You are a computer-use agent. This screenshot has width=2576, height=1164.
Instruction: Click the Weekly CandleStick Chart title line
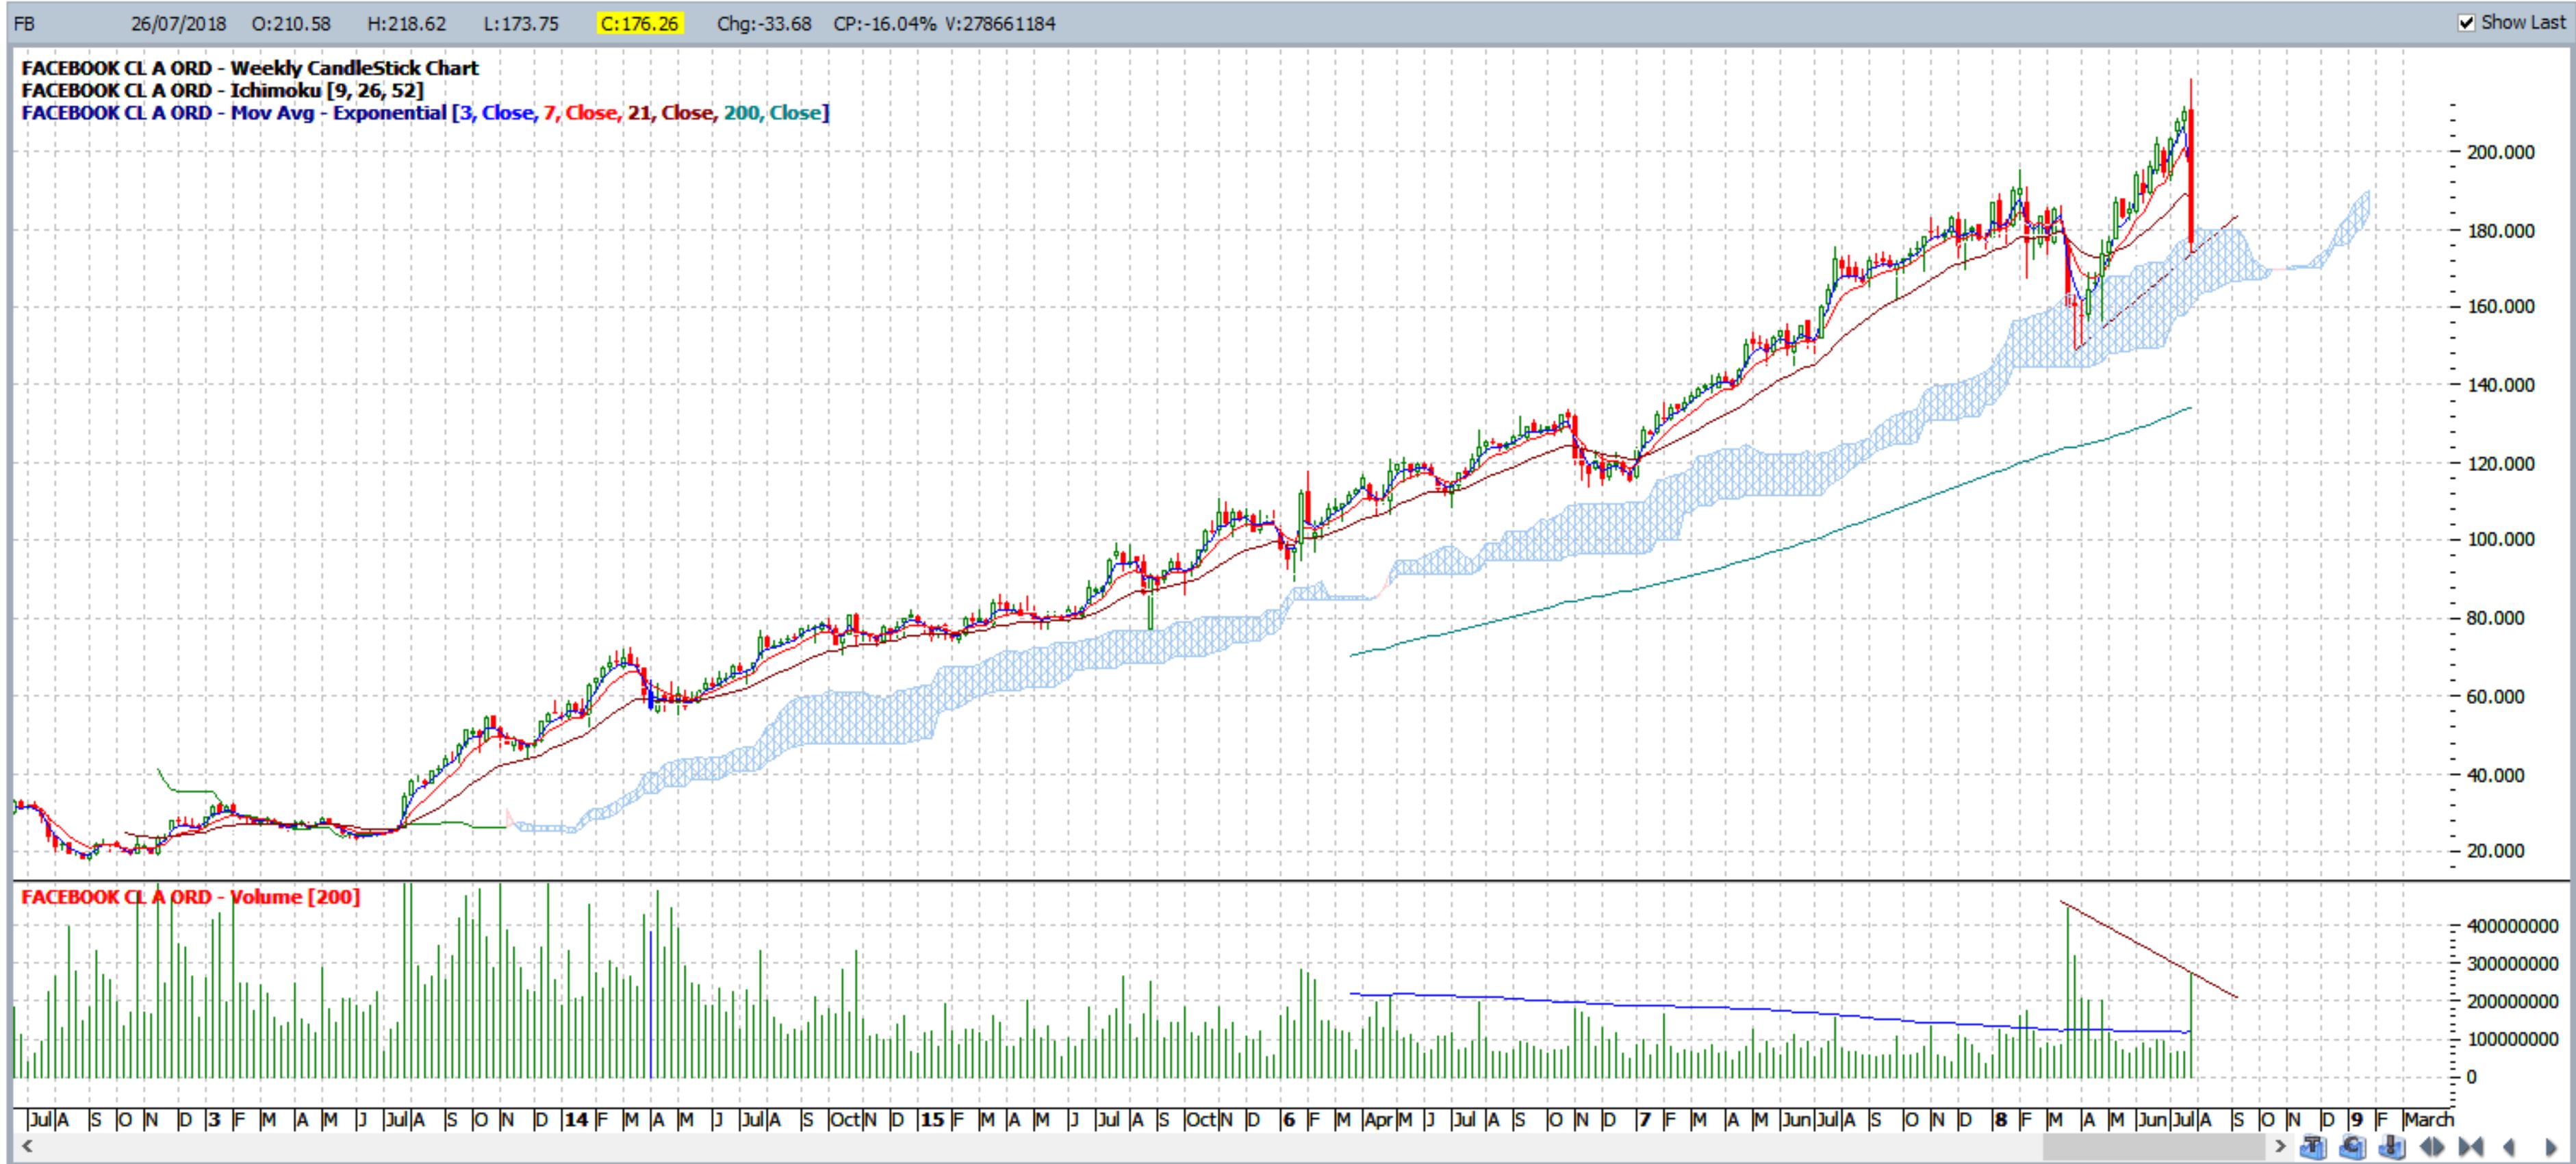[x=250, y=68]
